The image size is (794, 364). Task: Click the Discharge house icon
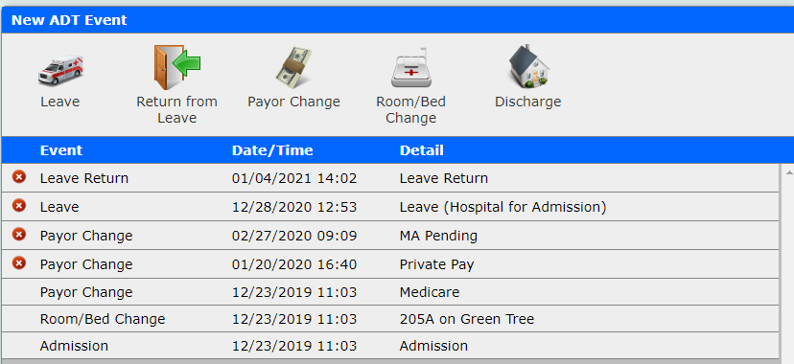coord(528,66)
